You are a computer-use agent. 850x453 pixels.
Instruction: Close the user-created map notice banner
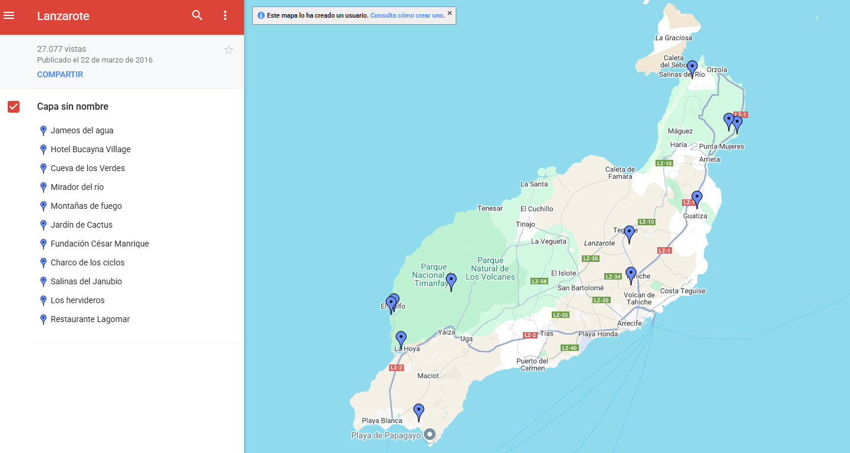[450, 13]
